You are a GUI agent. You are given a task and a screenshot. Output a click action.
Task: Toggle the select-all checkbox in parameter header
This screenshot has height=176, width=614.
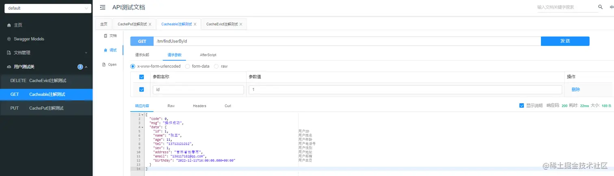tap(142, 77)
